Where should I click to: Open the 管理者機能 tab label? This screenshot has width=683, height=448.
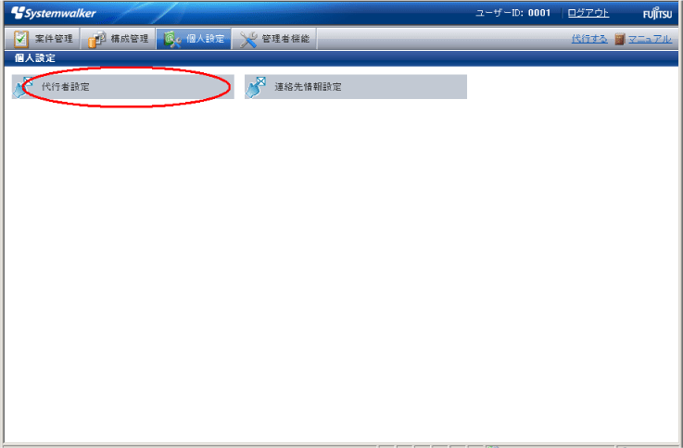click(x=285, y=39)
